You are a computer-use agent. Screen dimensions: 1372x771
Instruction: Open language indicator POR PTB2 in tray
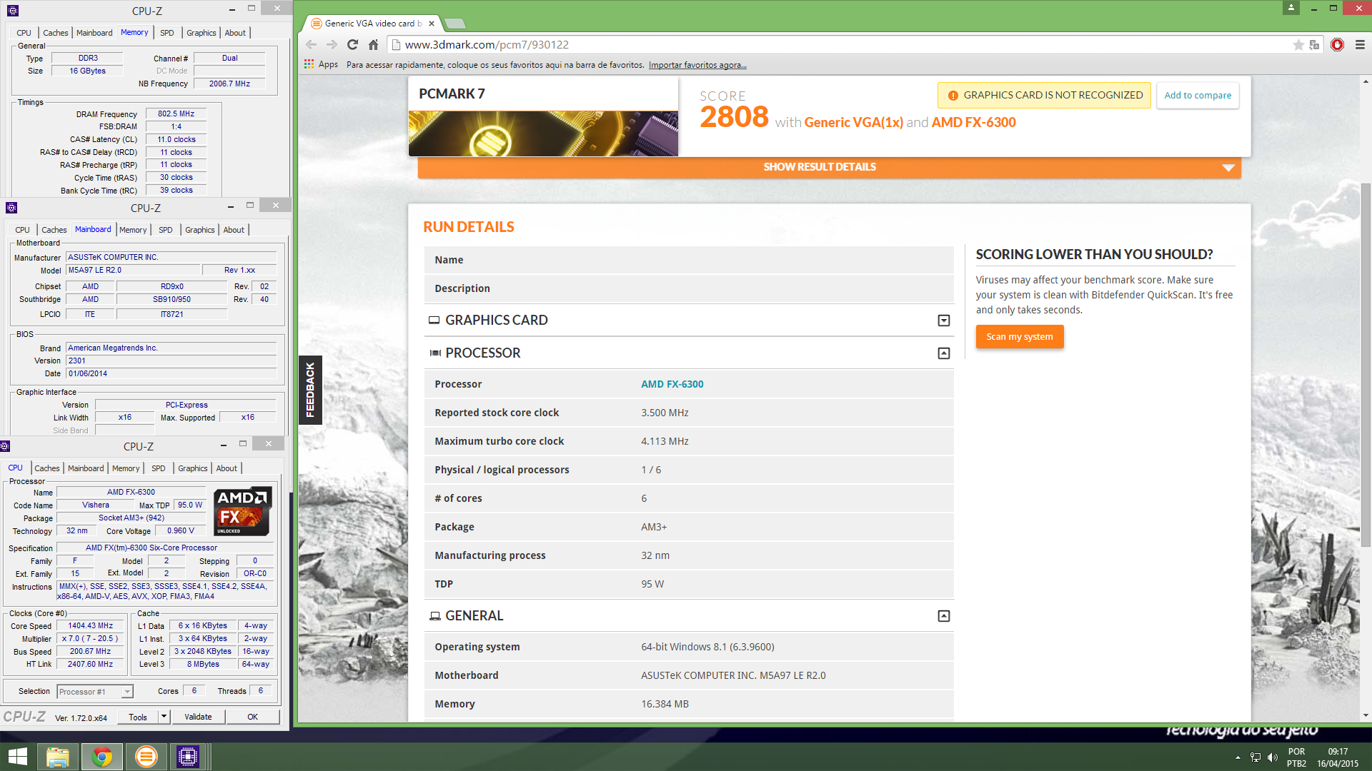point(1296,757)
